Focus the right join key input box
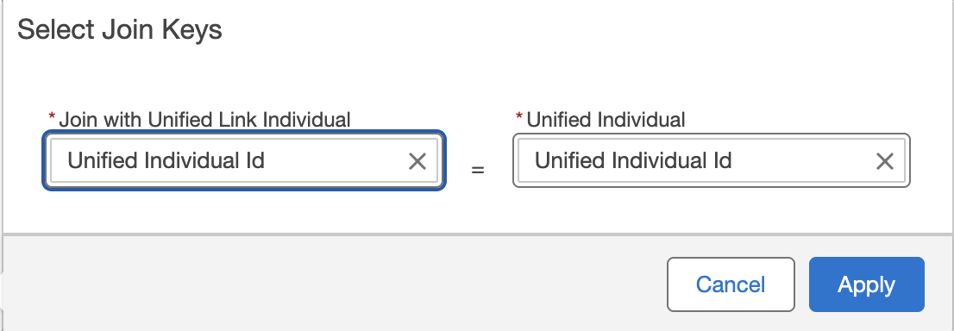954x331 pixels. [x=712, y=160]
